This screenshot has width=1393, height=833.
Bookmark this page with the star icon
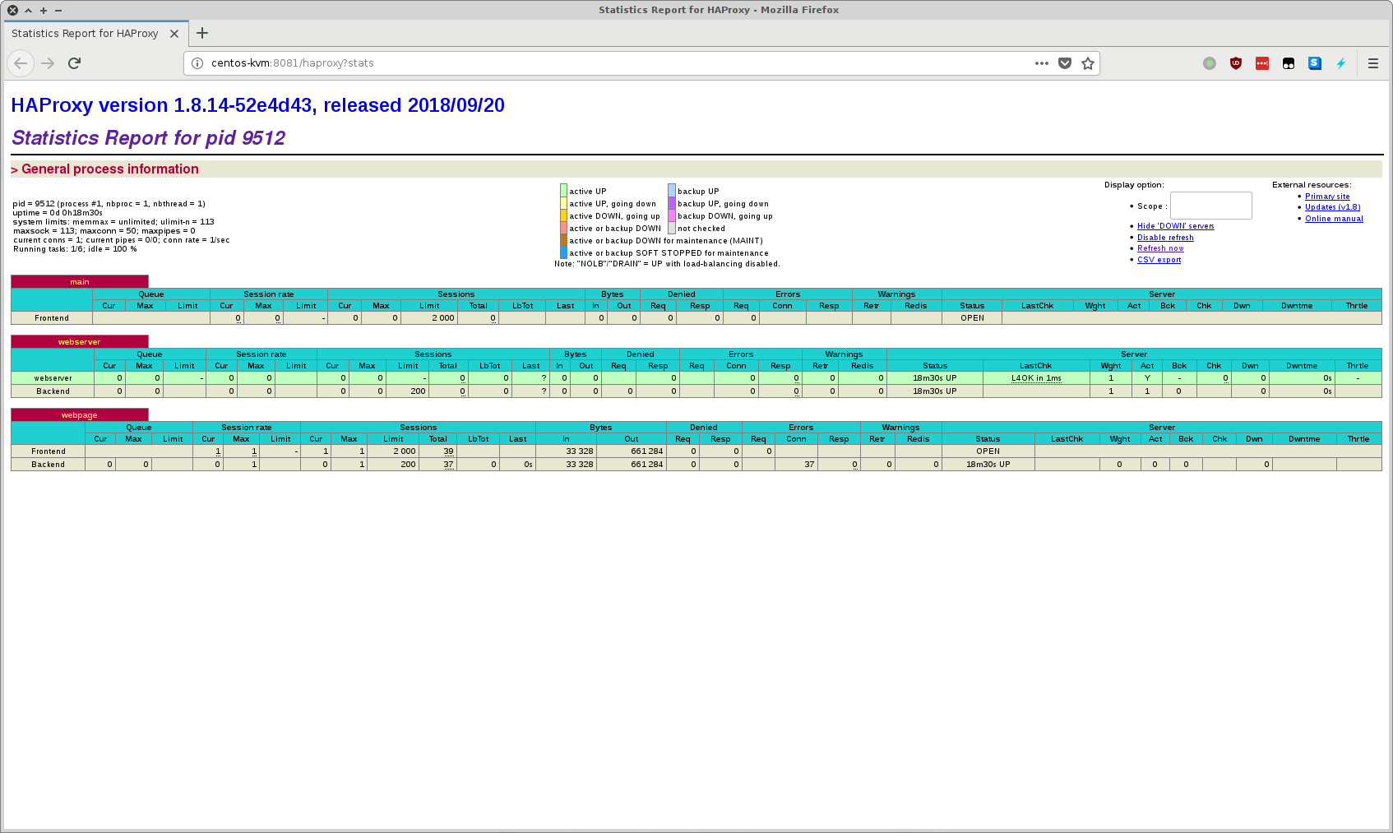tap(1088, 63)
